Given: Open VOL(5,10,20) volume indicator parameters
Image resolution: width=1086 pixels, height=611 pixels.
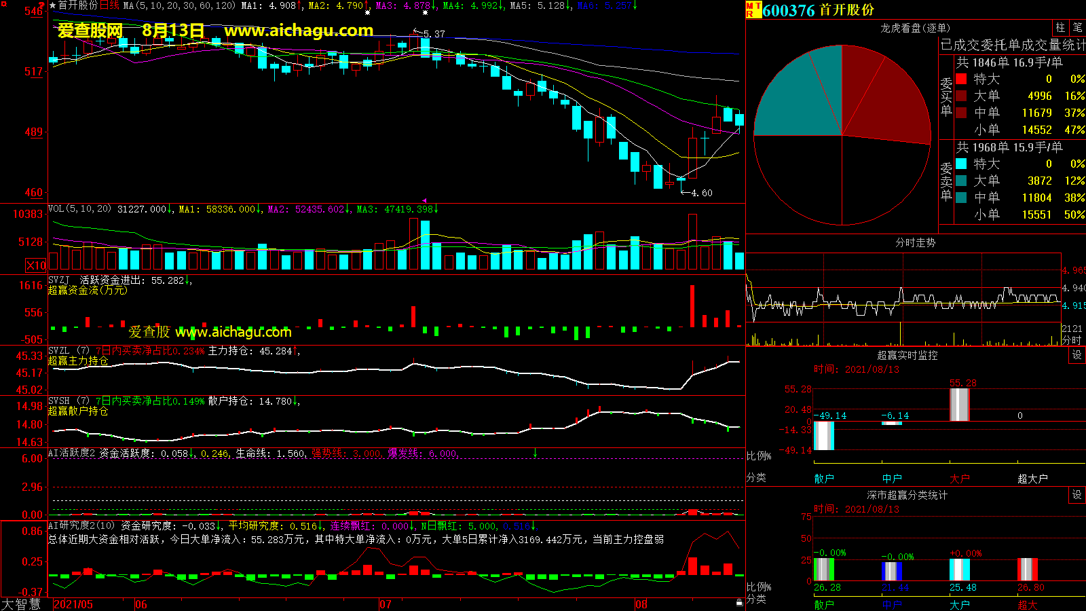Looking at the screenshot, I should pos(79,209).
